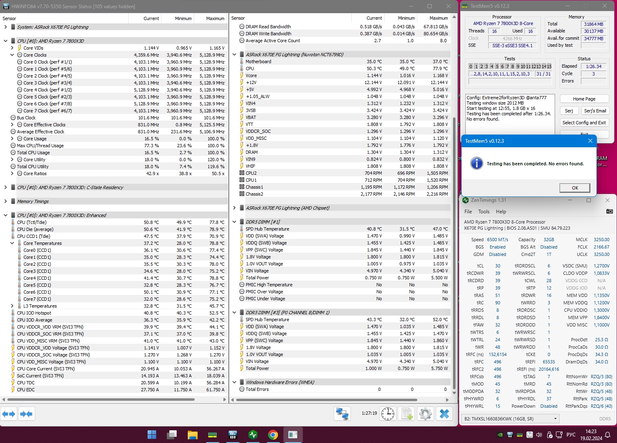This screenshot has height=443, width=617.
Task: Start HWiNFO logging with sheet-plus icon
Action: (x=407, y=414)
